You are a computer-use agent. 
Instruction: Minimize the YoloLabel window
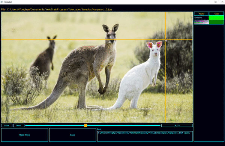tap(209, 2)
